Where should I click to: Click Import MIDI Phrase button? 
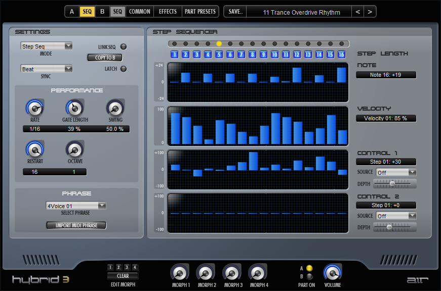pyautogui.click(x=76, y=225)
